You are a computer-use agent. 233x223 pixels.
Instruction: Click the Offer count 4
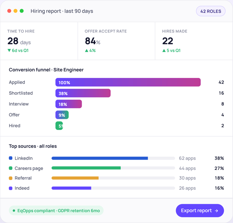223,115
